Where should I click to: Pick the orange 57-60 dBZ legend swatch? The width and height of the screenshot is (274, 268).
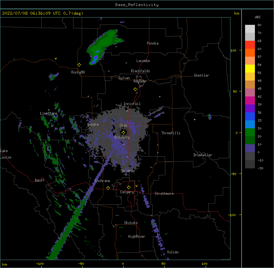click(250, 53)
